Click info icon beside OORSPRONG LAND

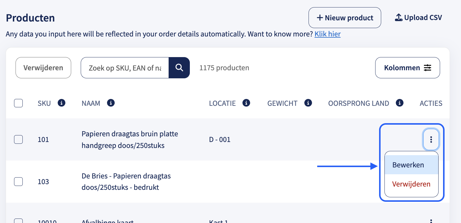pos(400,103)
